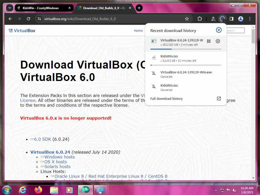Click the active browser taskbar button
Viewport: 260px width, 195px height.
coord(85,190)
